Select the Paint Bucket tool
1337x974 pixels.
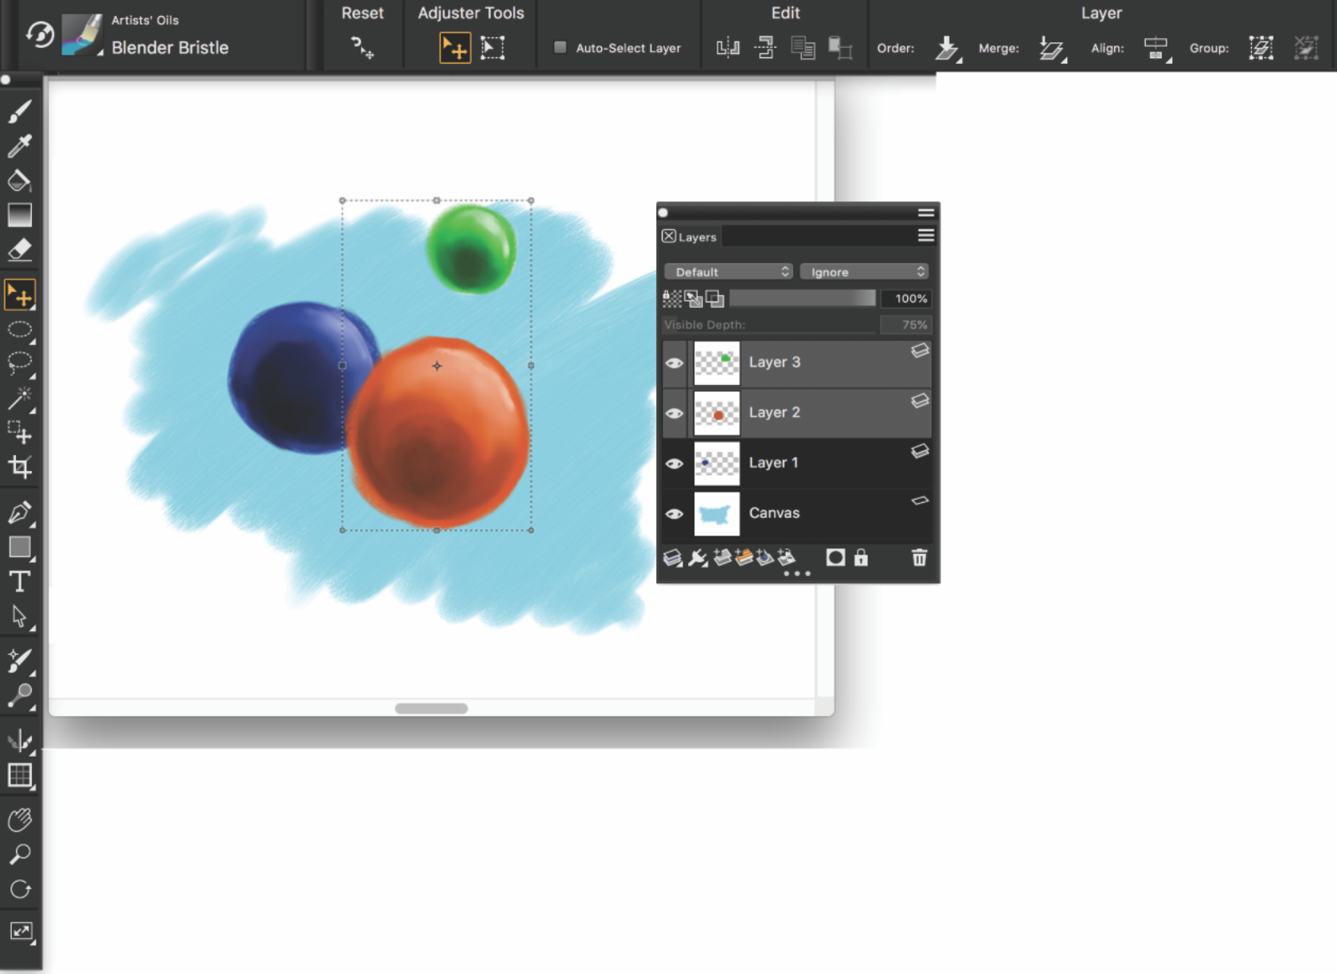pyautogui.click(x=20, y=181)
